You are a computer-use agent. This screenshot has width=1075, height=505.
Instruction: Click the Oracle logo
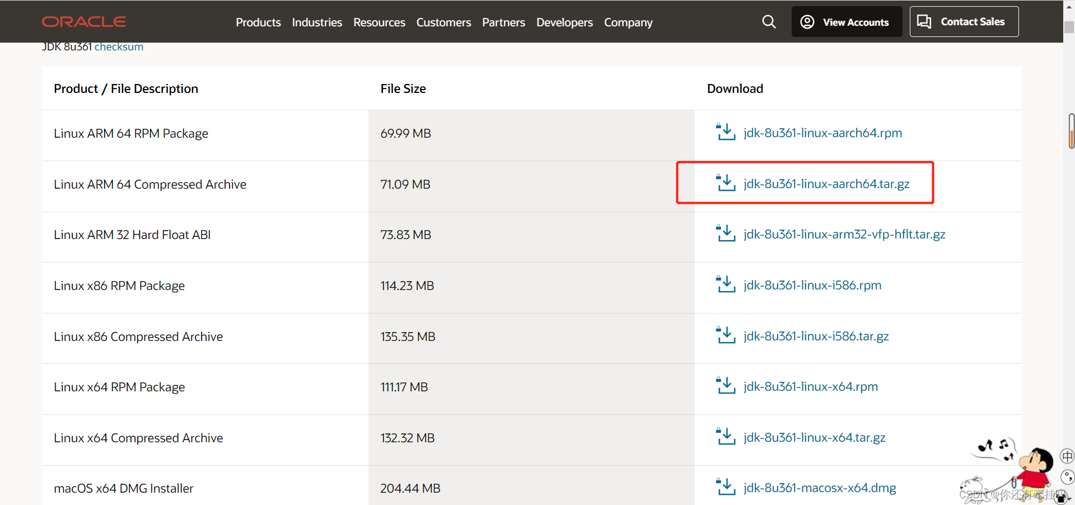click(84, 22)
